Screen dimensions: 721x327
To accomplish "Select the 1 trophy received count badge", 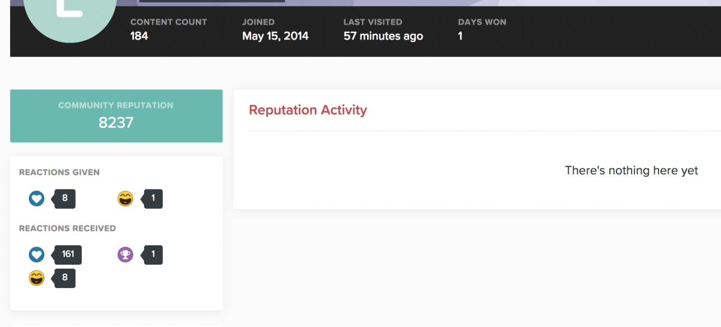I will 153,254.
